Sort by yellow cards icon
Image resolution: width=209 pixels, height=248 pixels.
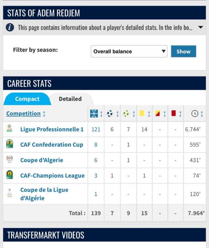pos(142,113)
